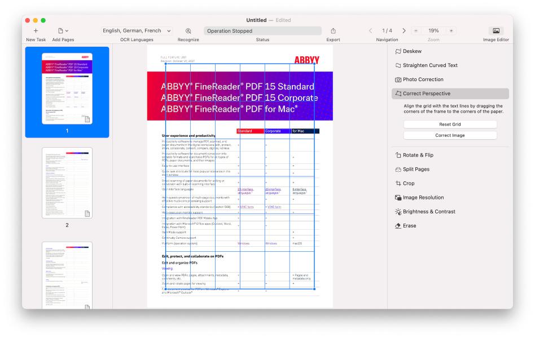535x338 pixels.
Task: Click the zoom out minus button
Action: (x=416, y=30)
